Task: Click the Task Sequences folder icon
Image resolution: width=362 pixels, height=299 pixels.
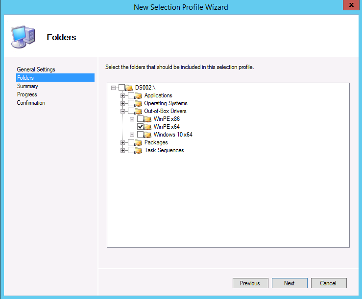Action: pos(139,150)
